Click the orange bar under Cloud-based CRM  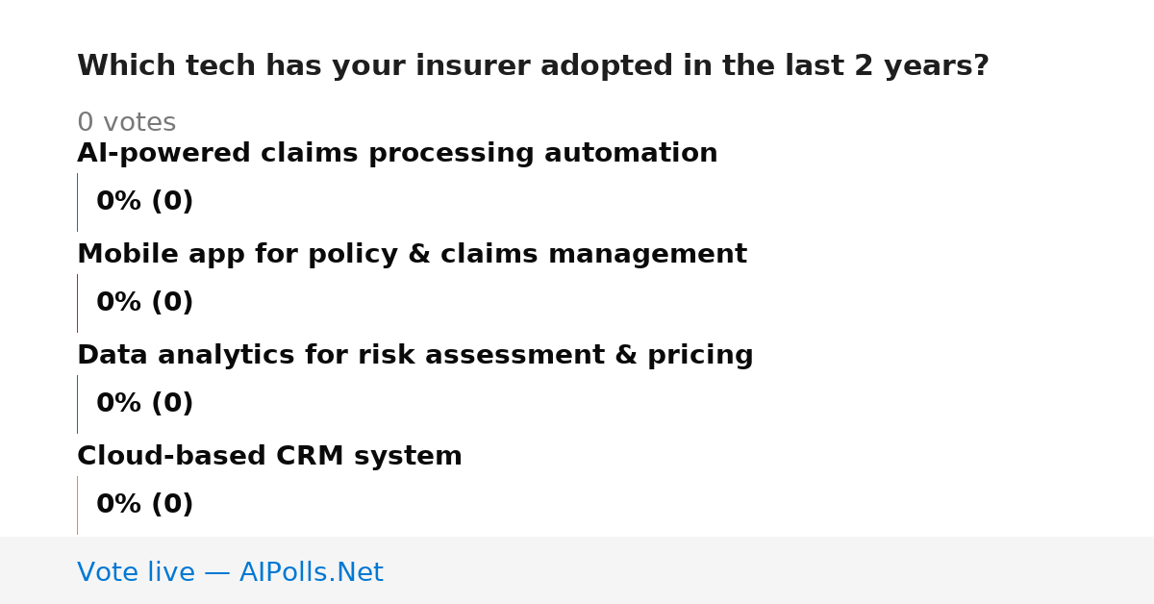(77, 505)
